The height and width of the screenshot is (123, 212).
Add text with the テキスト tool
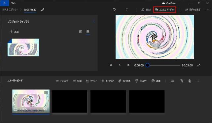pos(91,81)
